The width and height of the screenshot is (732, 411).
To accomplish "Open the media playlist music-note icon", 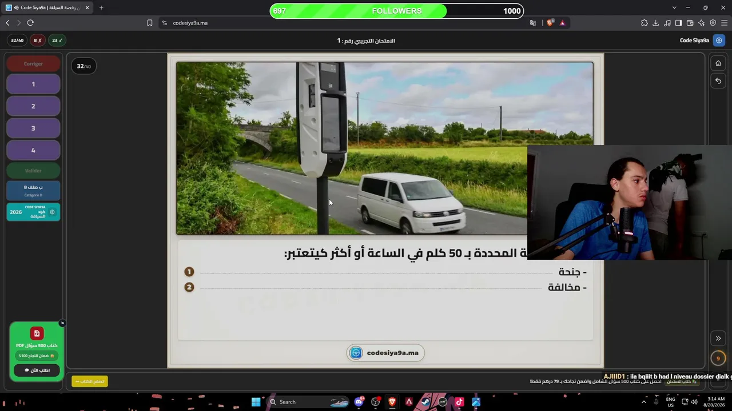I will (x=667, y=23).
